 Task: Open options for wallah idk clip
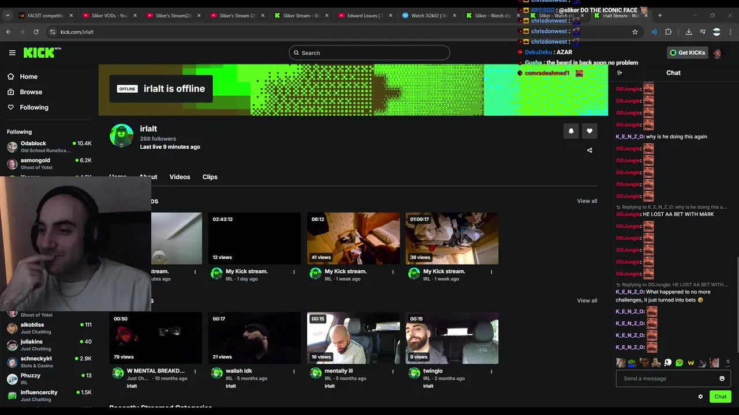pyautogui.click(x=294, y=372)
